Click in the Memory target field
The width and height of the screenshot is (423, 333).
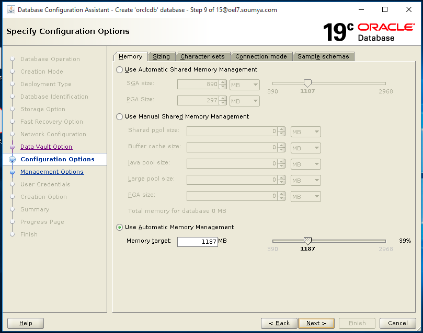point(198,242)
